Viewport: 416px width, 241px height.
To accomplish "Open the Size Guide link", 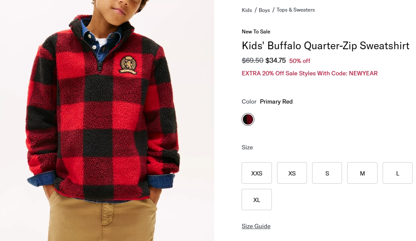I will [x=256, y=226].
